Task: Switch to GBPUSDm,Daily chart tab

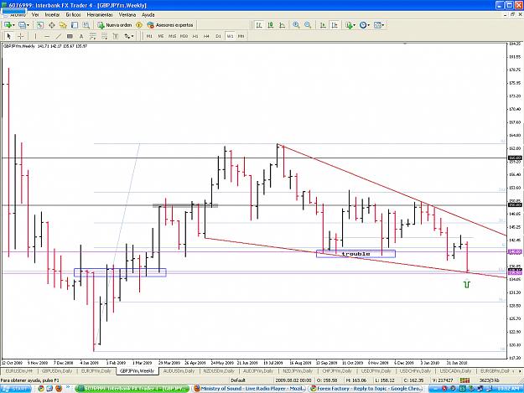Action: coord(57,371)
